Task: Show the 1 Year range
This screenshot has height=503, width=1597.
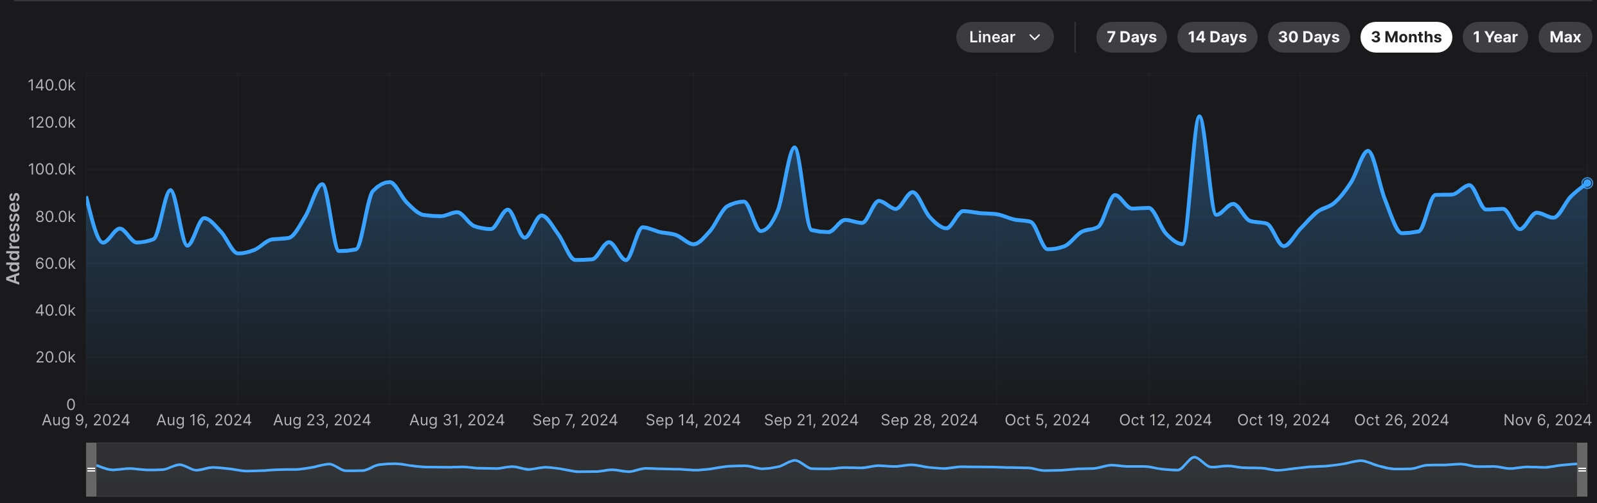Action: click(x=1495, y=37)
